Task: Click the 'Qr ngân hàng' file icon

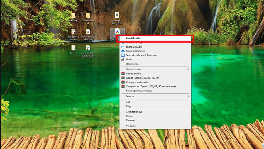Action: [117, 15]
